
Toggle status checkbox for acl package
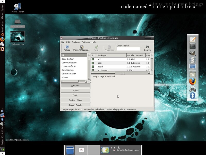point(93,59)
